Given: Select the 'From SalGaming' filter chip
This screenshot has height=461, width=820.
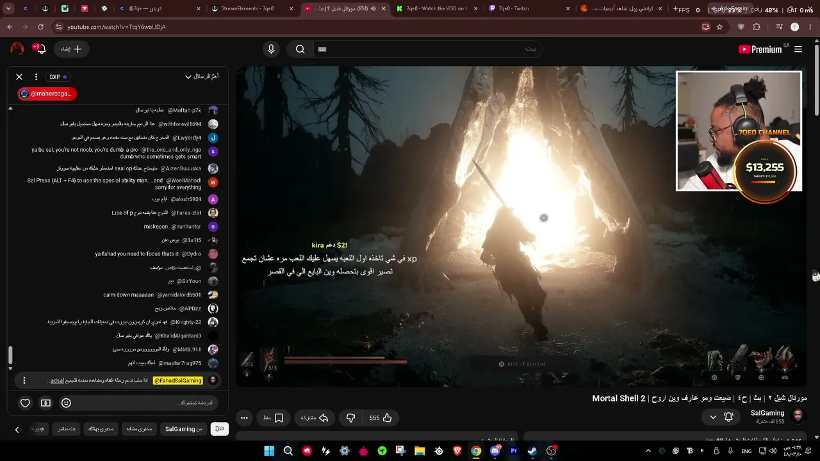Looking at the screenshot, I should pyautogui.click(x=184, y=429).
